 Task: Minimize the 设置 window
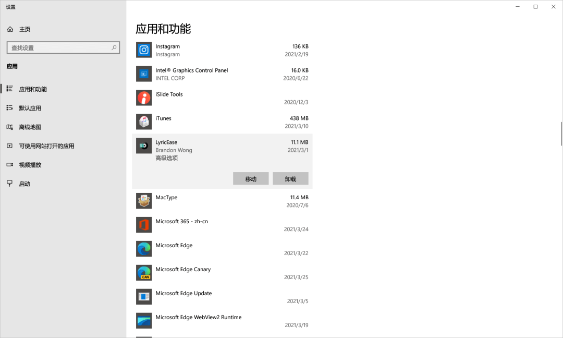pyautogui.click(x=518, y=6)
